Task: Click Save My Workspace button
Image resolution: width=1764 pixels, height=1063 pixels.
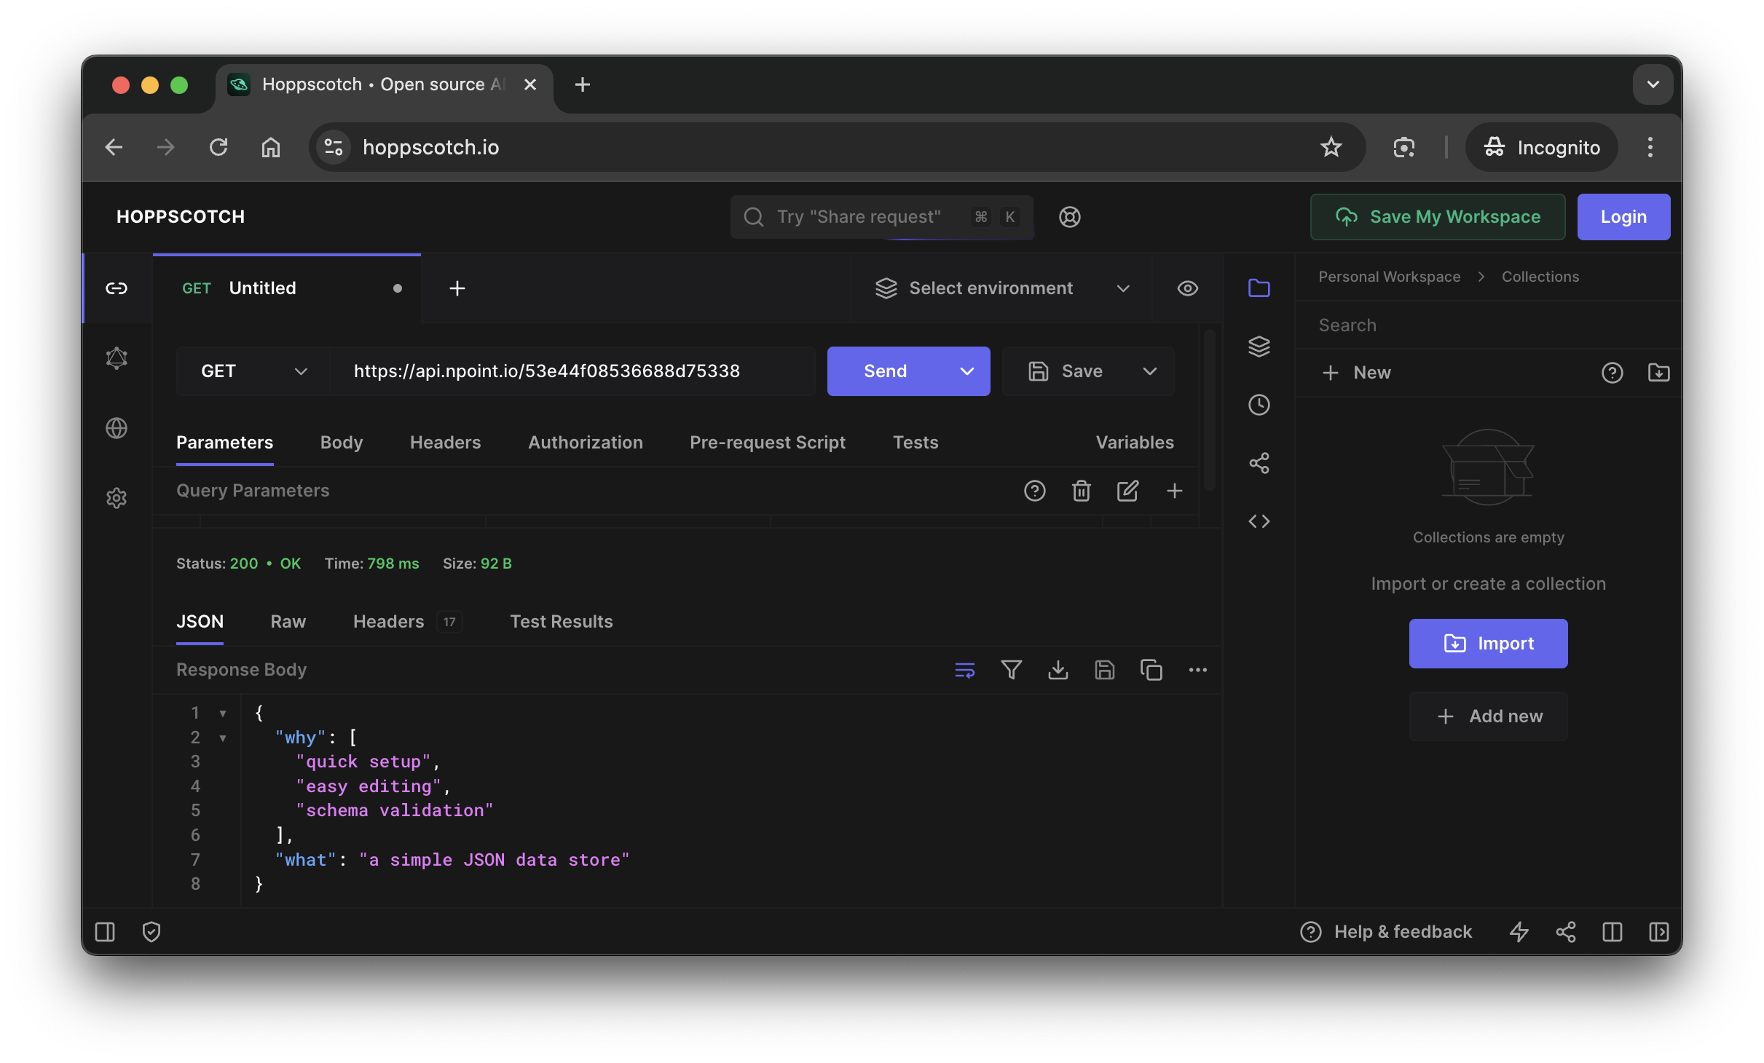Action: (x=1438, y=217)
